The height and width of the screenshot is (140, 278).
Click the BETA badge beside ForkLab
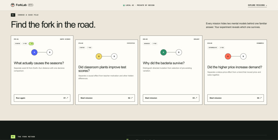coord(30,5)
